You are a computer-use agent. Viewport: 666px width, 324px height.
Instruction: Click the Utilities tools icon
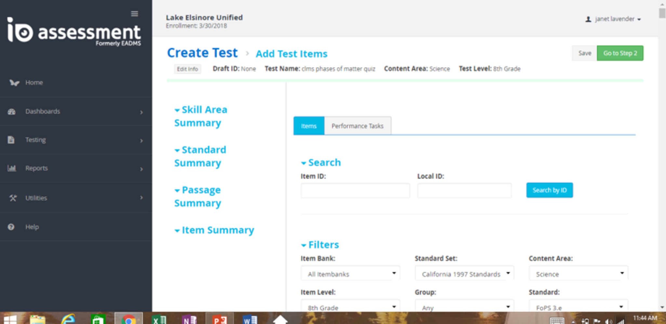[13, 198]
